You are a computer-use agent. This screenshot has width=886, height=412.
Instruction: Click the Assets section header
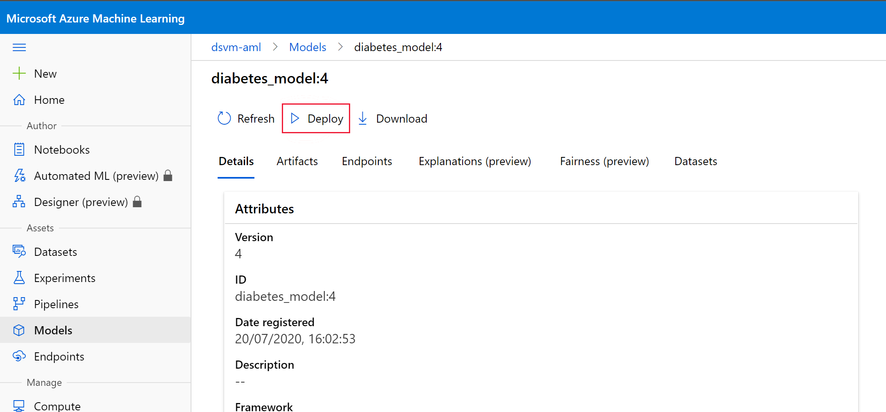click(x=40, y=228)
